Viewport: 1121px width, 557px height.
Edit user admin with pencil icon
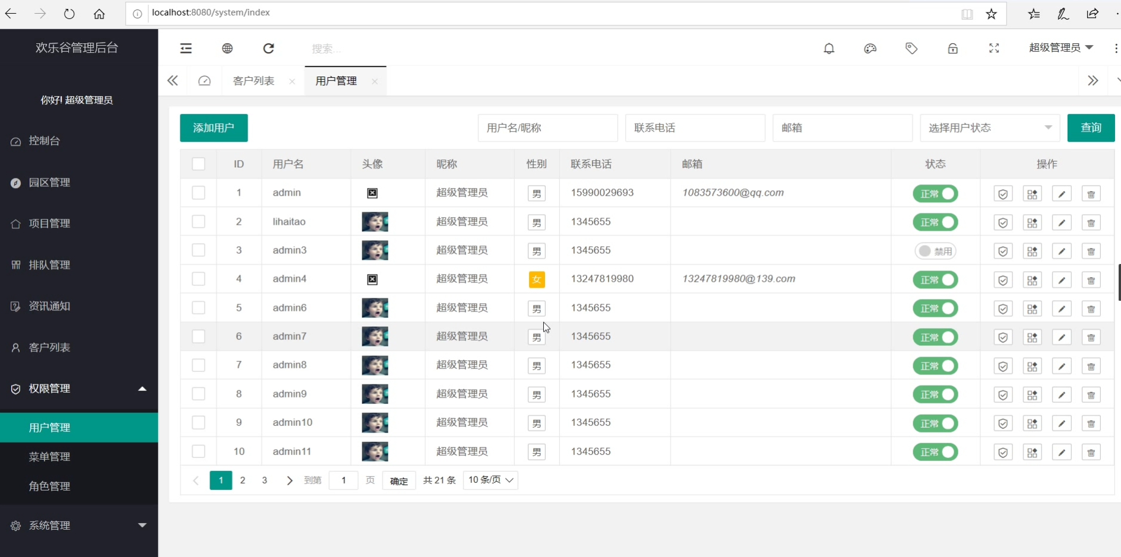1062,194
